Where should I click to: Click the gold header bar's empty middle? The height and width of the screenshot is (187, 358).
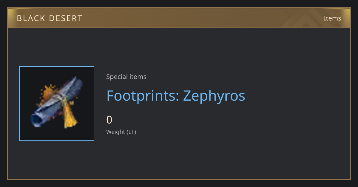pyautogui.click(x=185, y=18)
